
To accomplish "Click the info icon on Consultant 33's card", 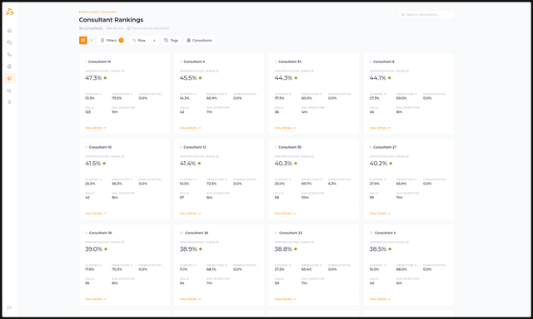I will point(312,71).
